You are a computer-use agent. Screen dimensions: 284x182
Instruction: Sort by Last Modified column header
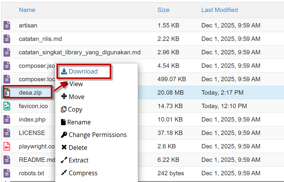[219, 10]
